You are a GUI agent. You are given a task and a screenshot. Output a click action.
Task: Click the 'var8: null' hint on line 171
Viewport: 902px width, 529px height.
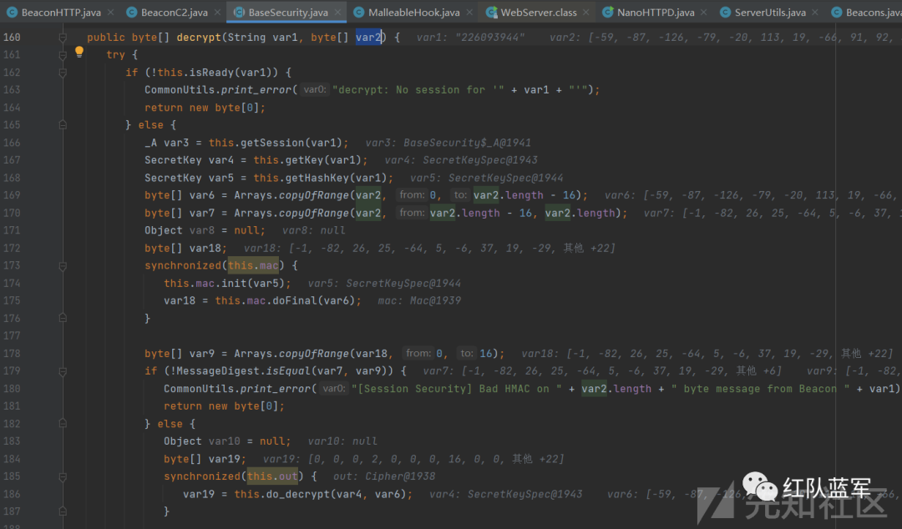(x=314, y=230)
